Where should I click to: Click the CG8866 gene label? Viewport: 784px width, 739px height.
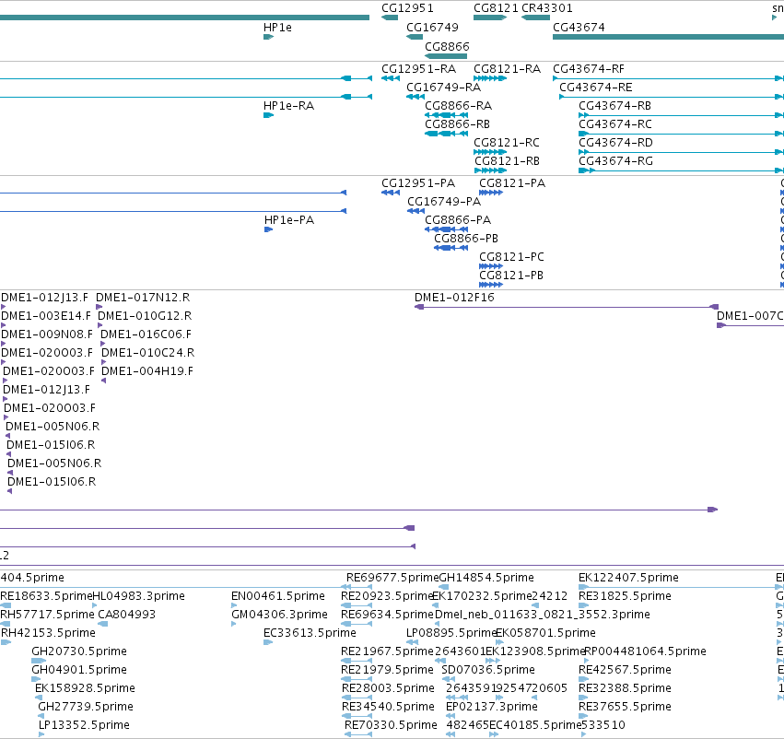(x=447, y=46)
